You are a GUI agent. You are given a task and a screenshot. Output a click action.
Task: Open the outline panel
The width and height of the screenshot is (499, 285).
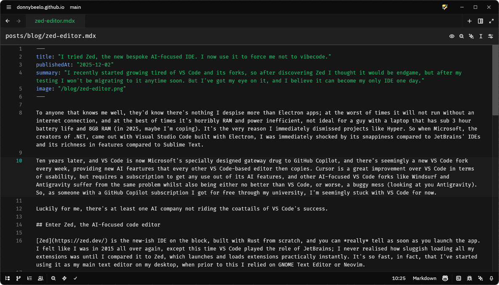point(29,278)
